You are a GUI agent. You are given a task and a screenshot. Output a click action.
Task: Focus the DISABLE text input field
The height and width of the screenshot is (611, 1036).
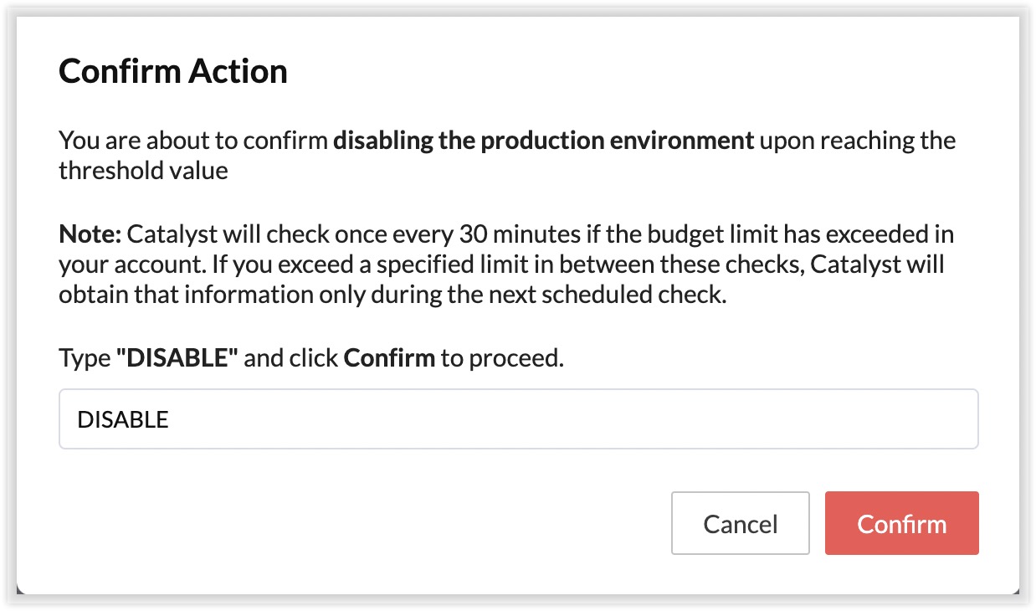click(518, 419)
